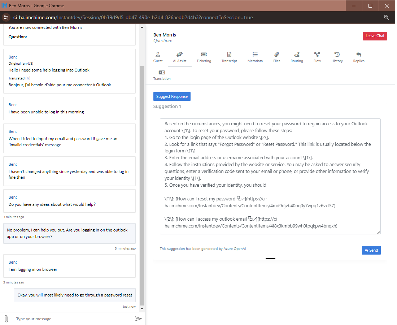Attach a file using the paperclip icon
This screenshot has width=397, height=325.
point(6,318)
